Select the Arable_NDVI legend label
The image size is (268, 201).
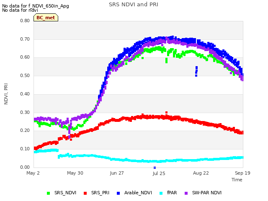(x=138, y=193)
